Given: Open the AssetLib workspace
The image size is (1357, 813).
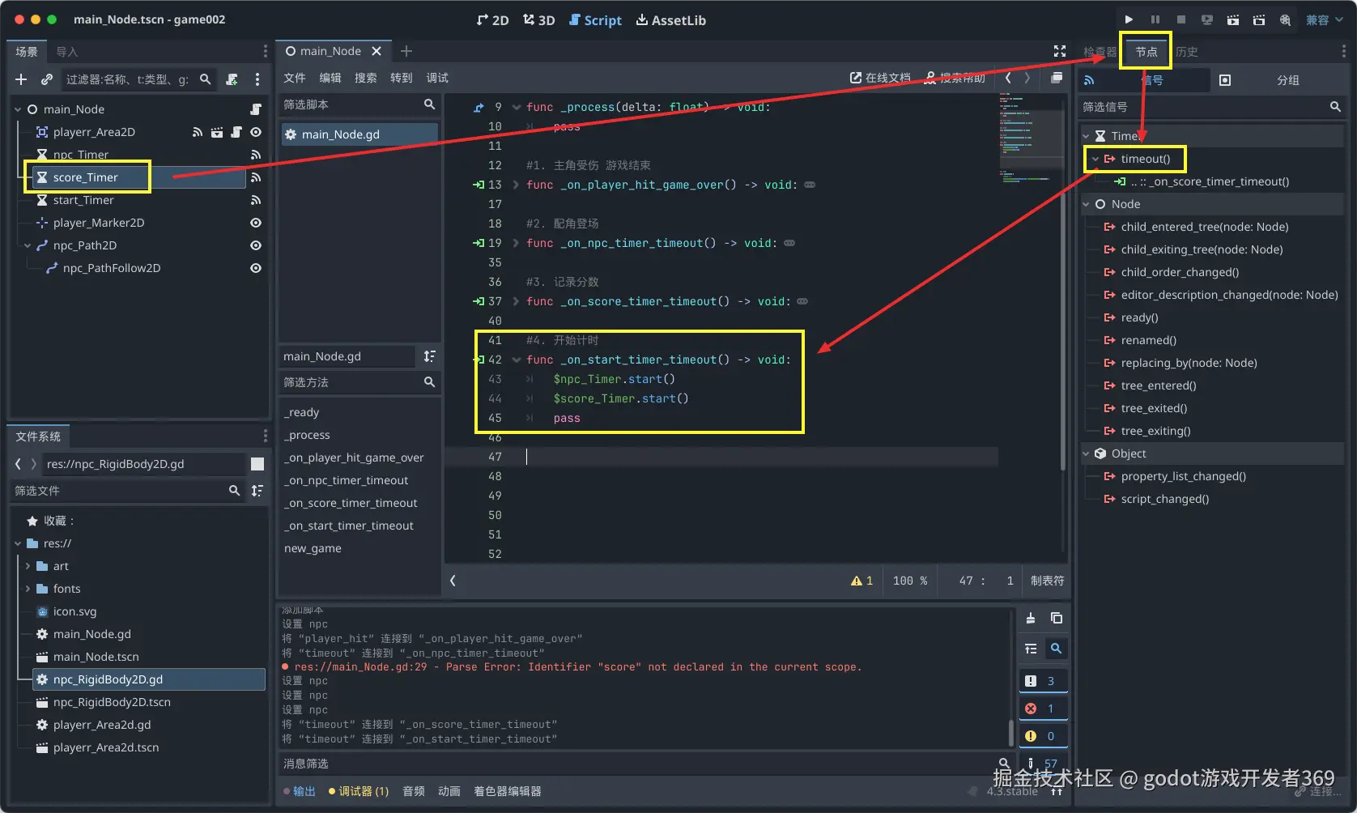Looking at the screenshot, I should 670,20.
